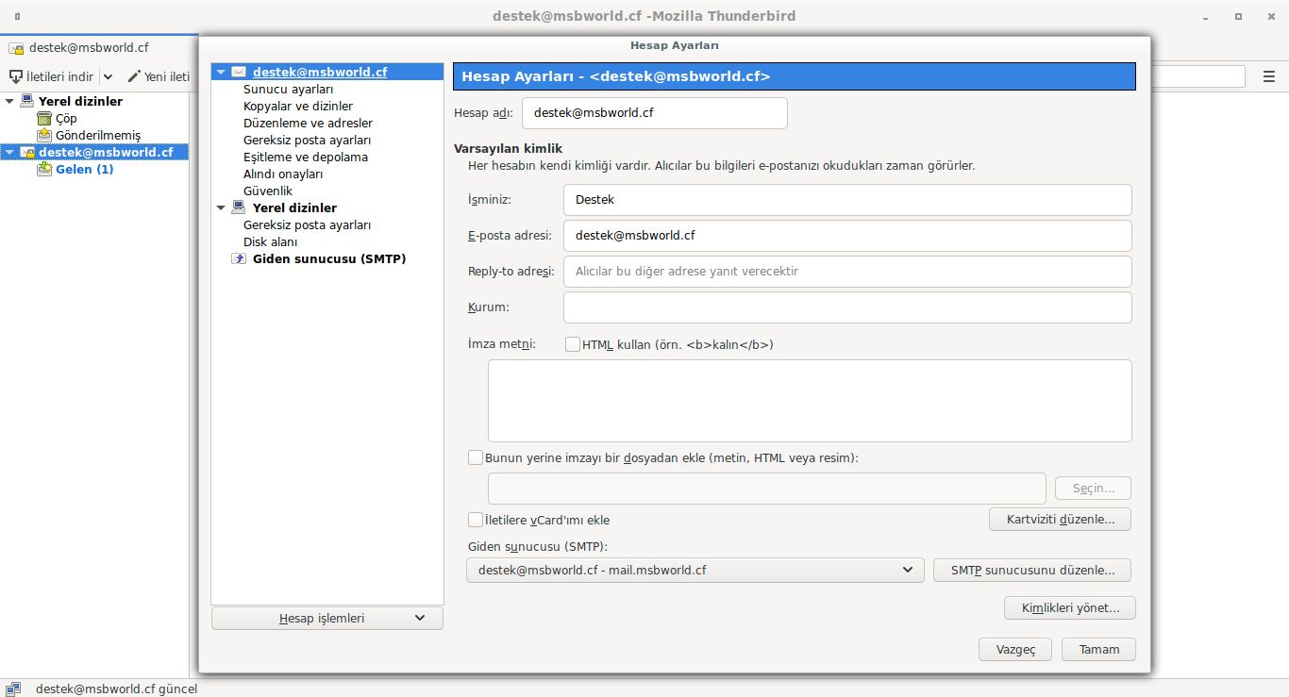The image size is (1289, 697).
Task: Click the Giden sunucusu (SMTP) outgoing icon
Action: (x=239, y=258)
